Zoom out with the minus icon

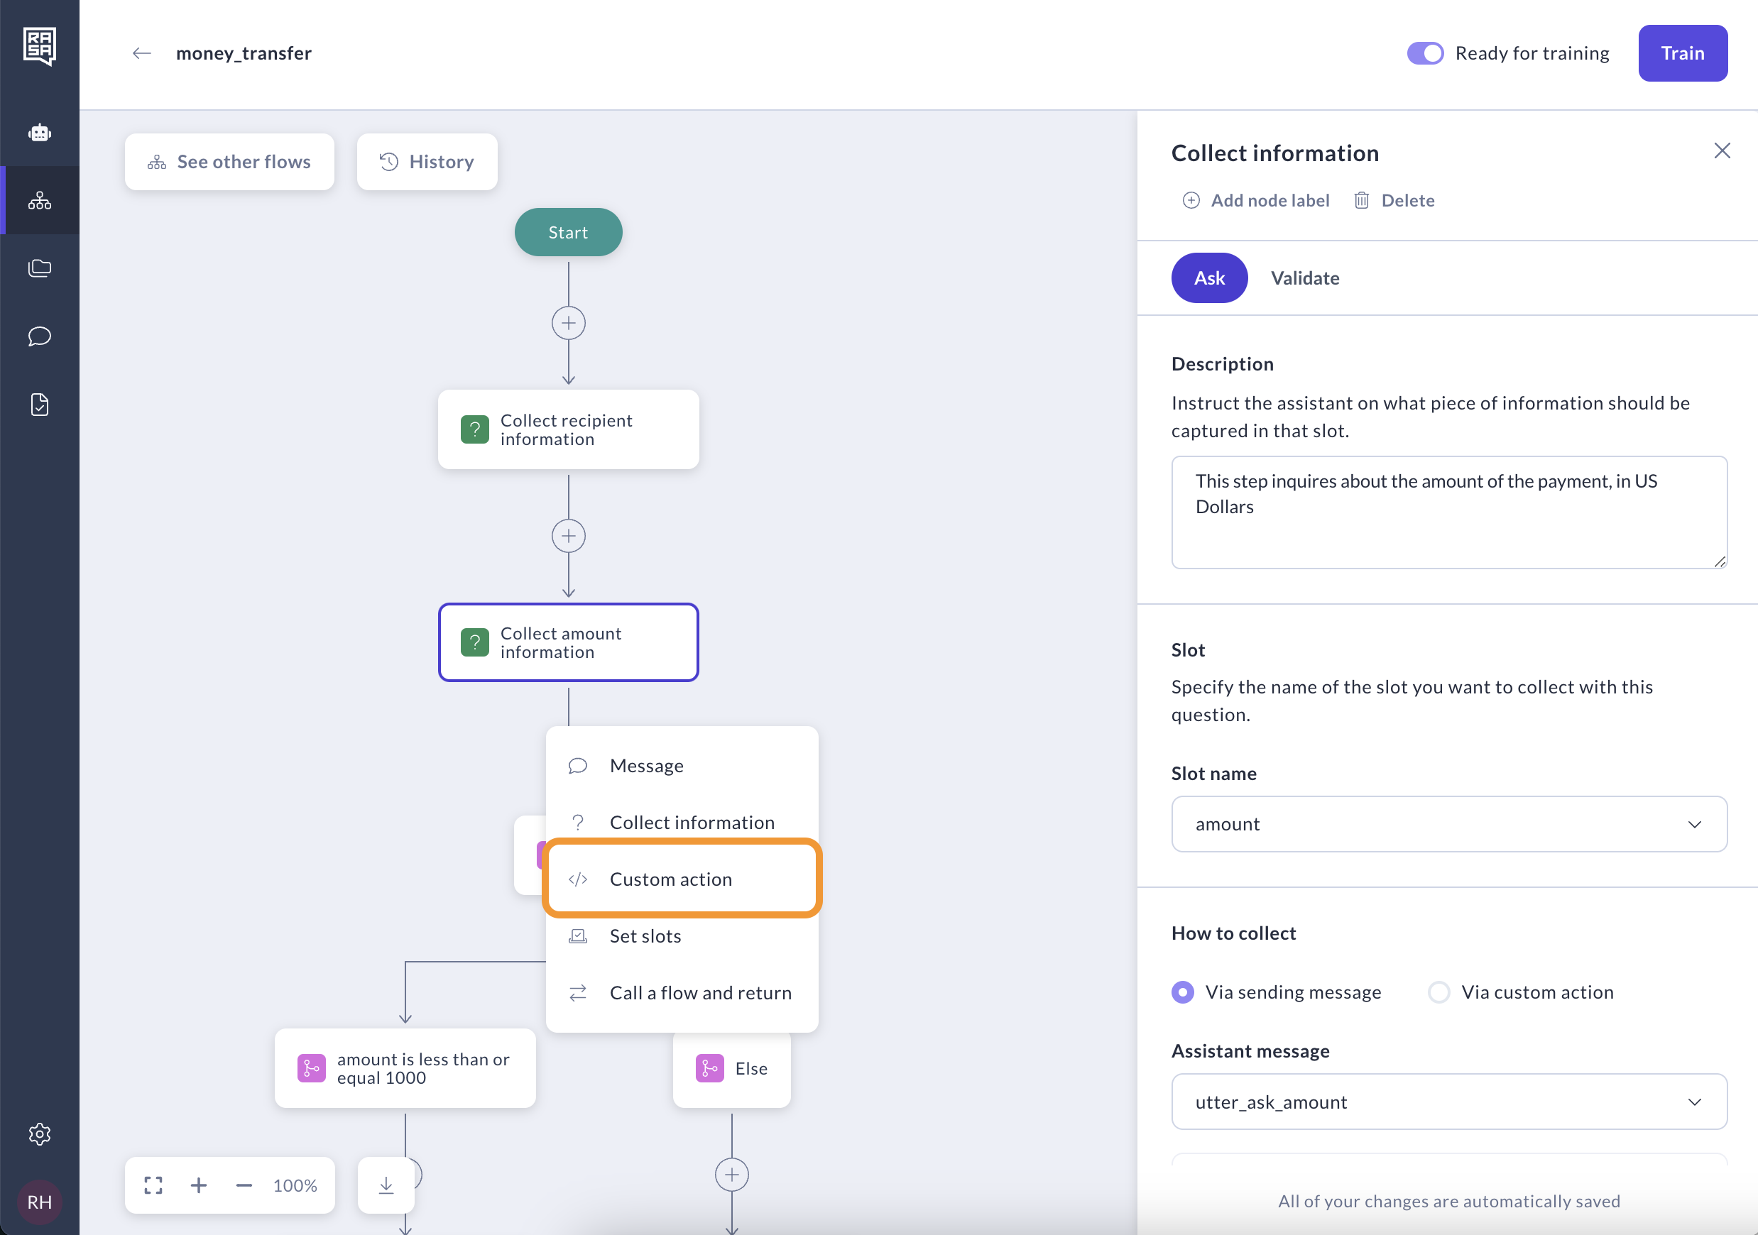(244, 1185)
